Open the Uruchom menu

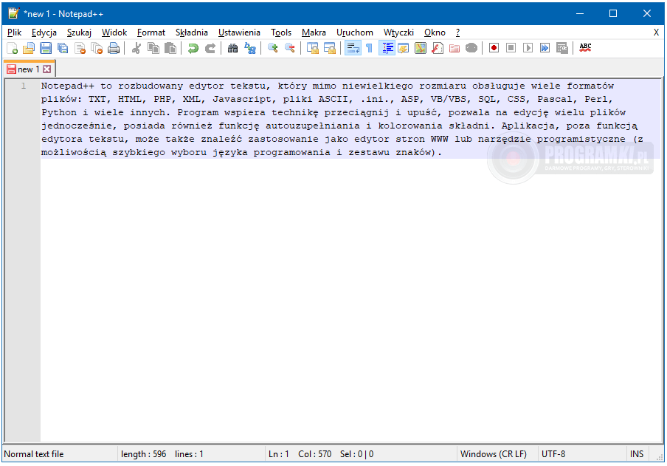point(355,32)
